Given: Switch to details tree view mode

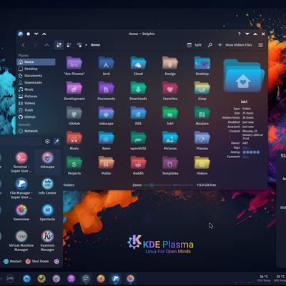Looking at the screenshot, I should coord(79,45).
